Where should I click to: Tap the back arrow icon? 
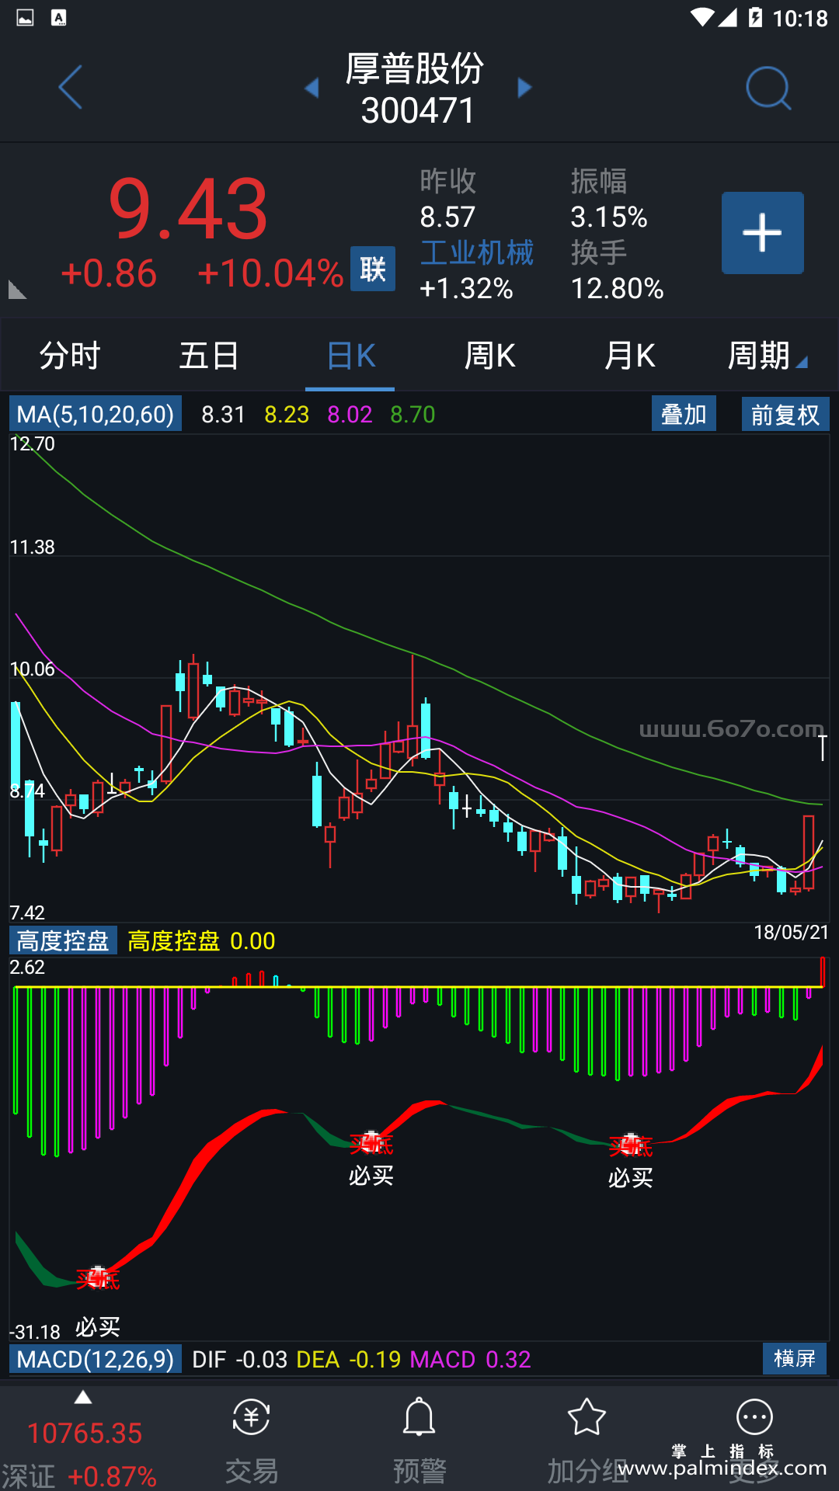click(70, 87)
